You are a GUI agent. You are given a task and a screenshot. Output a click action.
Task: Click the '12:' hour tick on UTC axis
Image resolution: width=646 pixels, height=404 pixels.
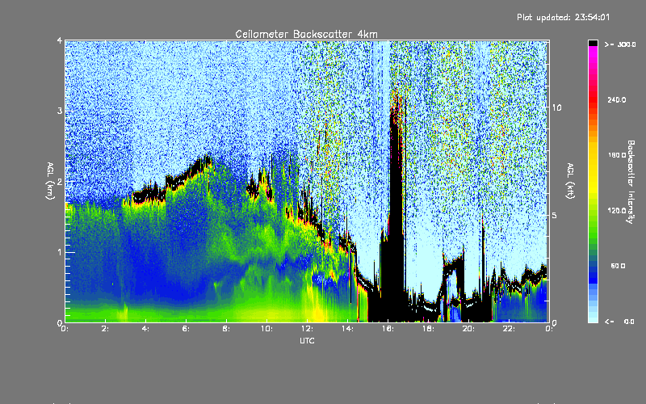click(x=307, y=329)
